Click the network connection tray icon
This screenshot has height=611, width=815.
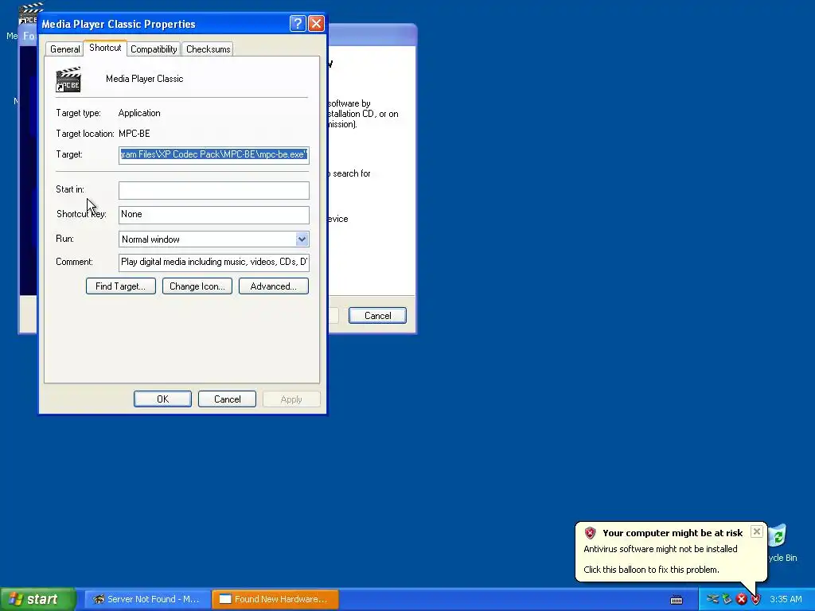pos(712,599)
